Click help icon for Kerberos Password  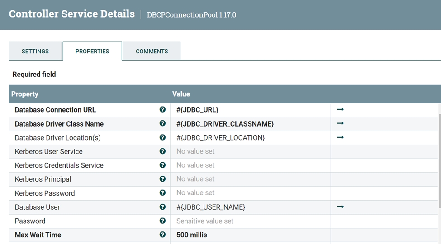click(162, 193)
